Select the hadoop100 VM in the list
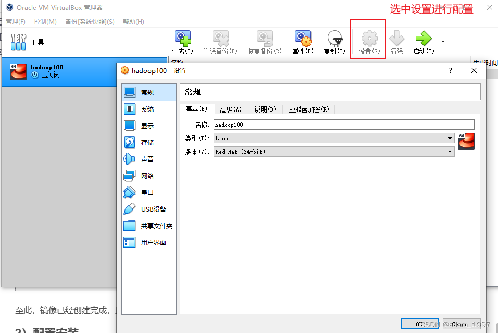498x333 pixels. (59, 71)
